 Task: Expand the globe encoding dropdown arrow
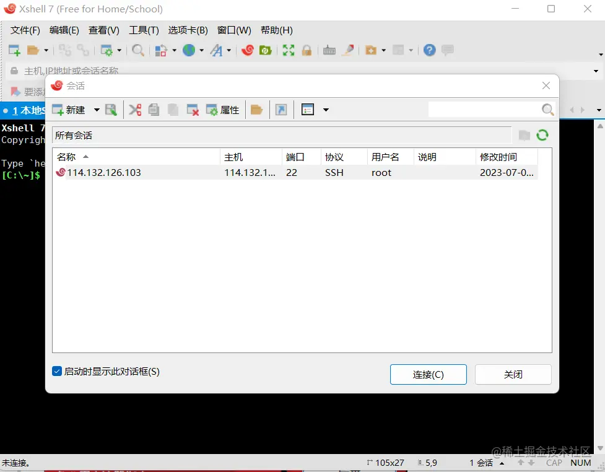201,51
